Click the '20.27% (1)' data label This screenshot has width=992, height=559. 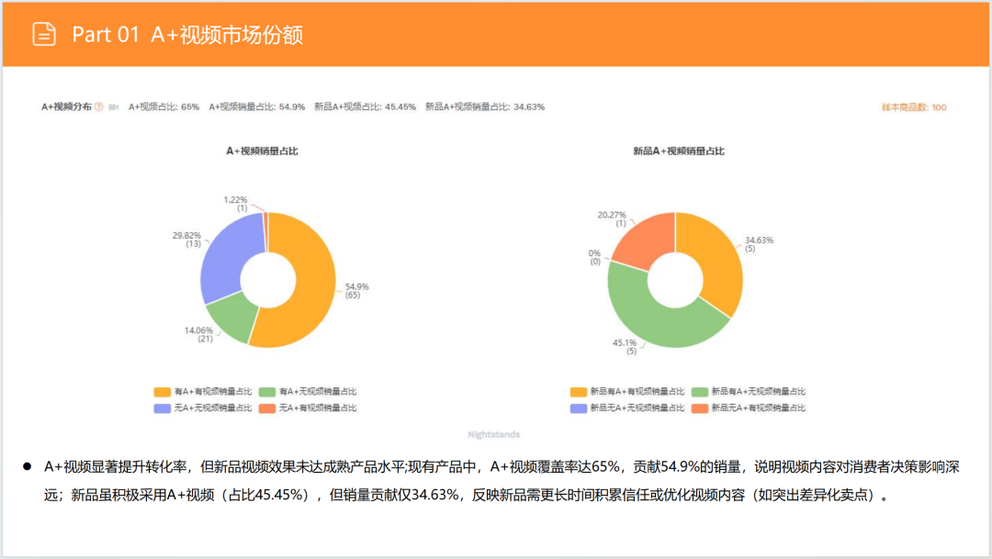click(612, 218)
